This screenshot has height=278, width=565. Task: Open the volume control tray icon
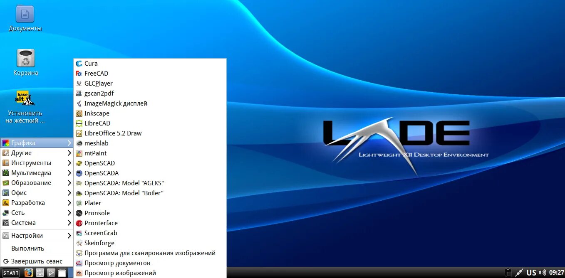pos(542,273)
